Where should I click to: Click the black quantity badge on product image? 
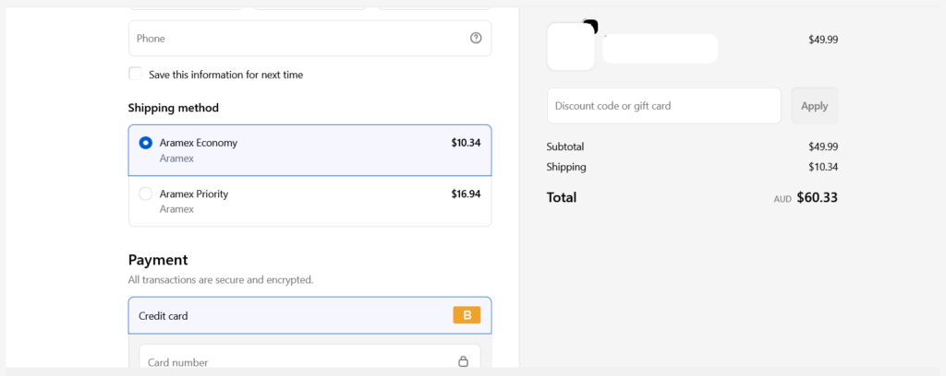(591, 26)
